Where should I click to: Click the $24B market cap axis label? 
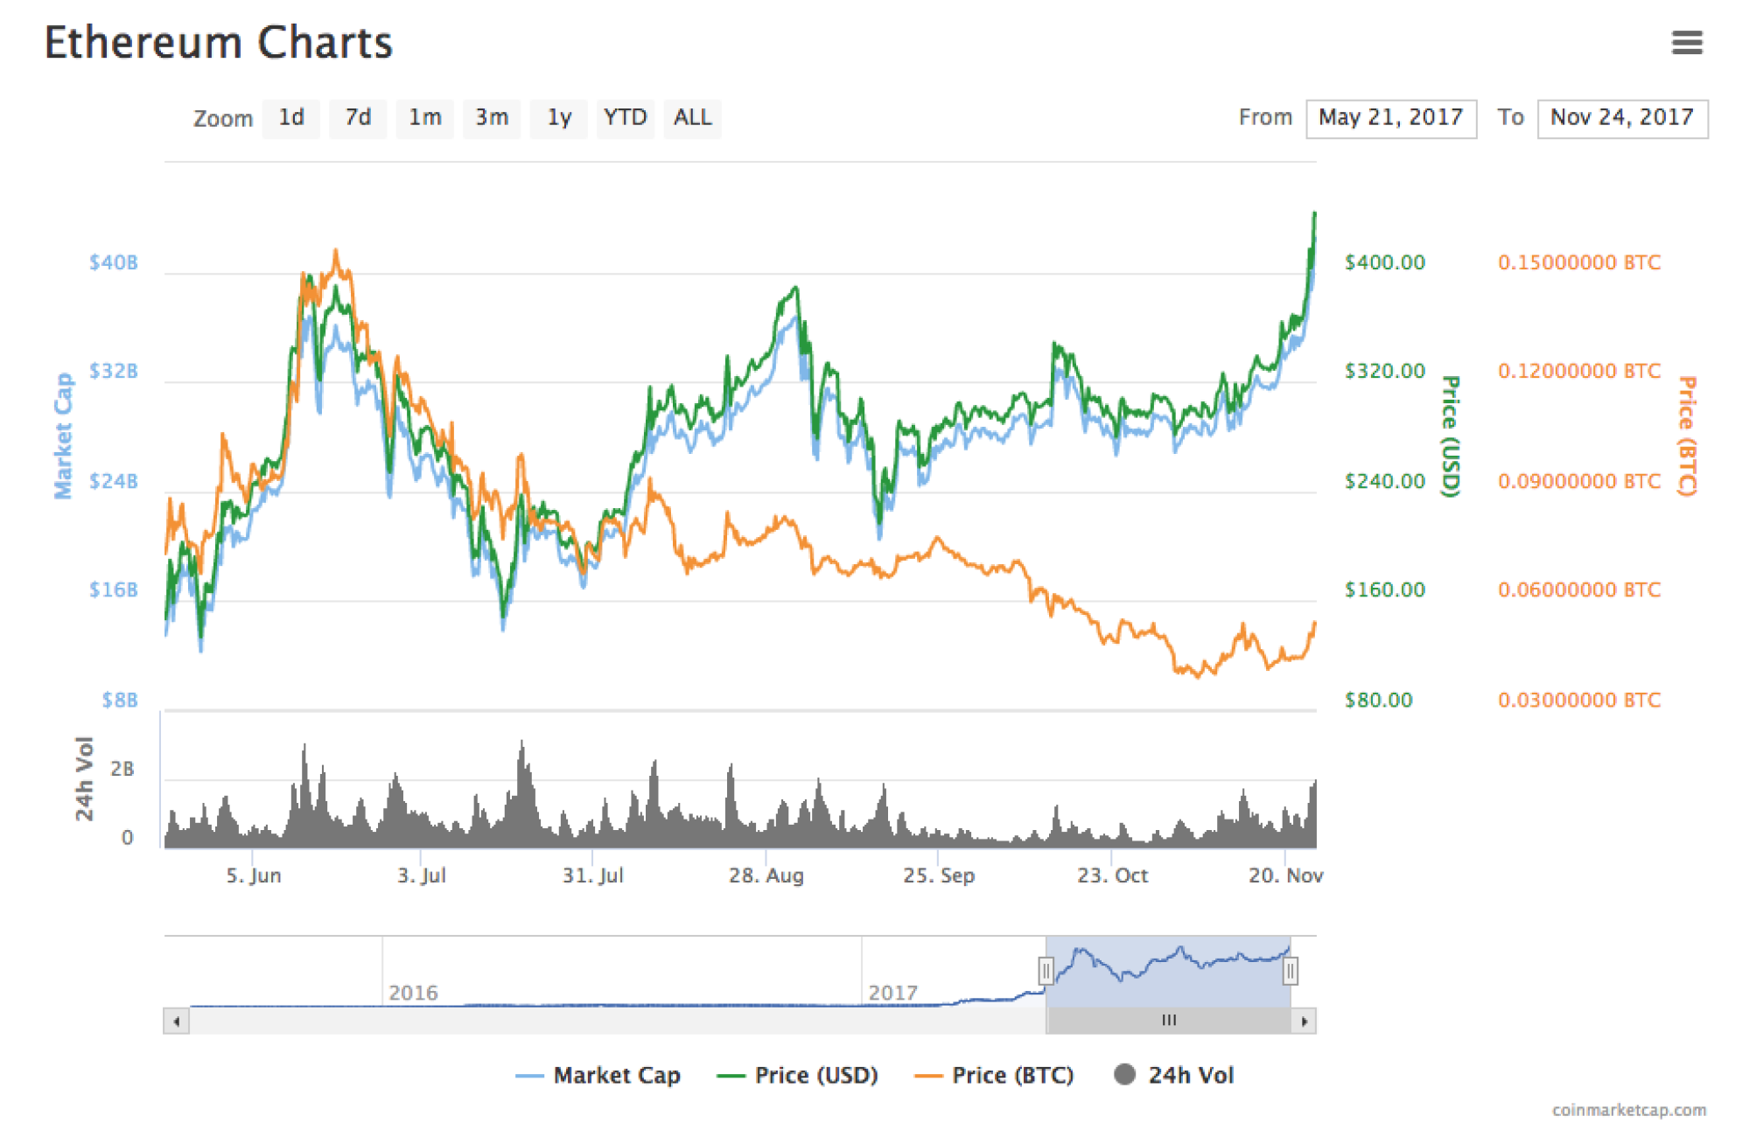(x=114, y=481)
